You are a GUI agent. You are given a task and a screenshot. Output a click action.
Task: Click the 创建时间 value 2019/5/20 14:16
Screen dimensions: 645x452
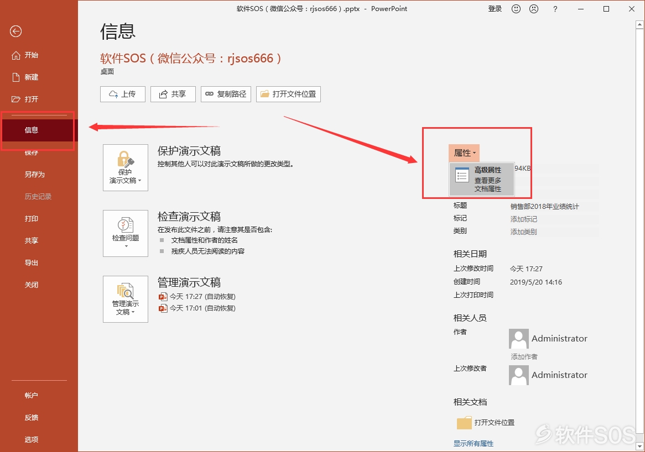pyautogui.click(x=536, y=282)
